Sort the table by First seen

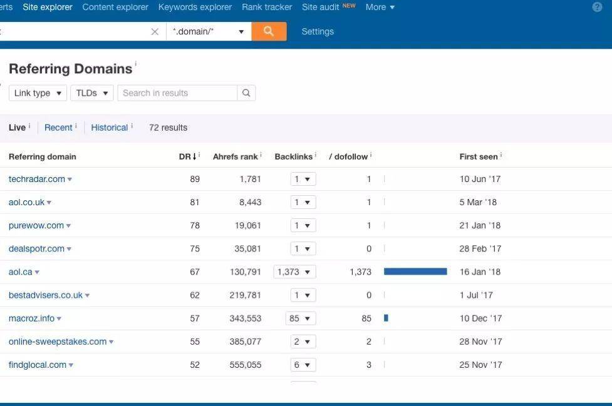479,156
